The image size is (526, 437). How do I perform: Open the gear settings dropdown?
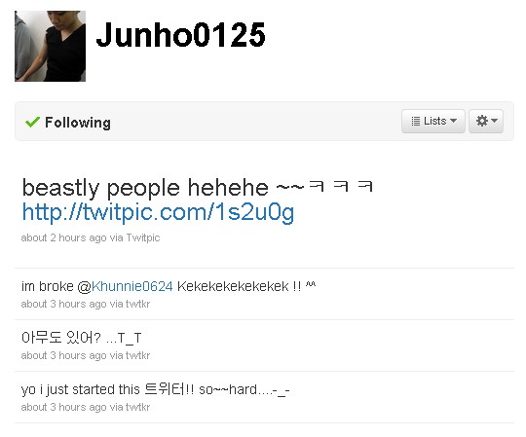[x=486, y=121]
